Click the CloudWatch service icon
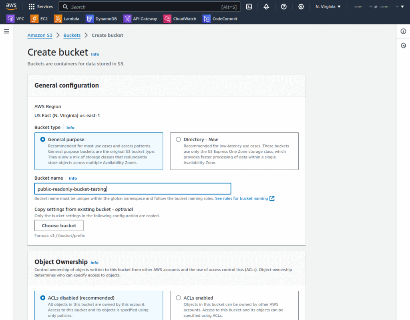 167,19
